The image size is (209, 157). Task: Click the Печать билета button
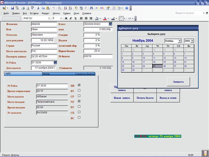click(x=145, y=98)
